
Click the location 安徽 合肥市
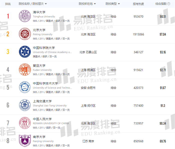(88, 88)
